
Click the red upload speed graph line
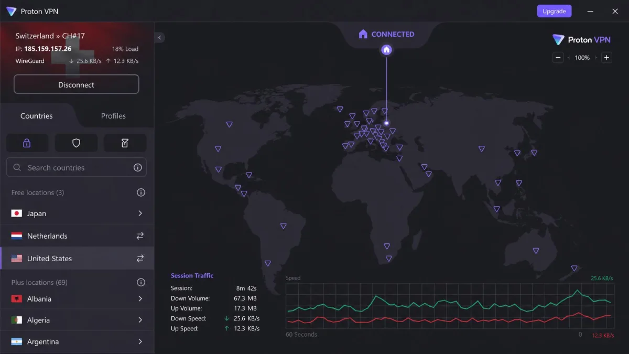449,319
